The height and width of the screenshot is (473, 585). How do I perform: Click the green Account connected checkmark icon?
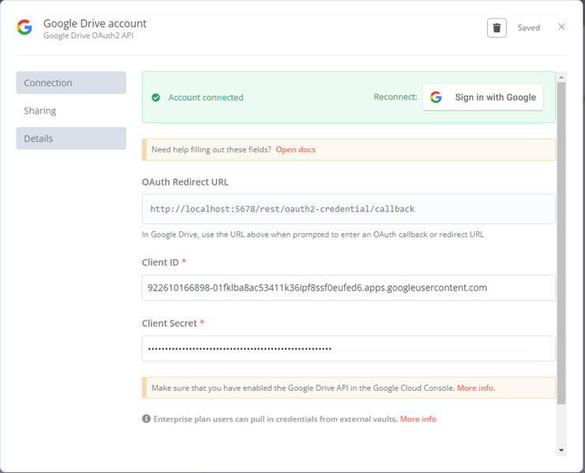click(x=156, y=97)
